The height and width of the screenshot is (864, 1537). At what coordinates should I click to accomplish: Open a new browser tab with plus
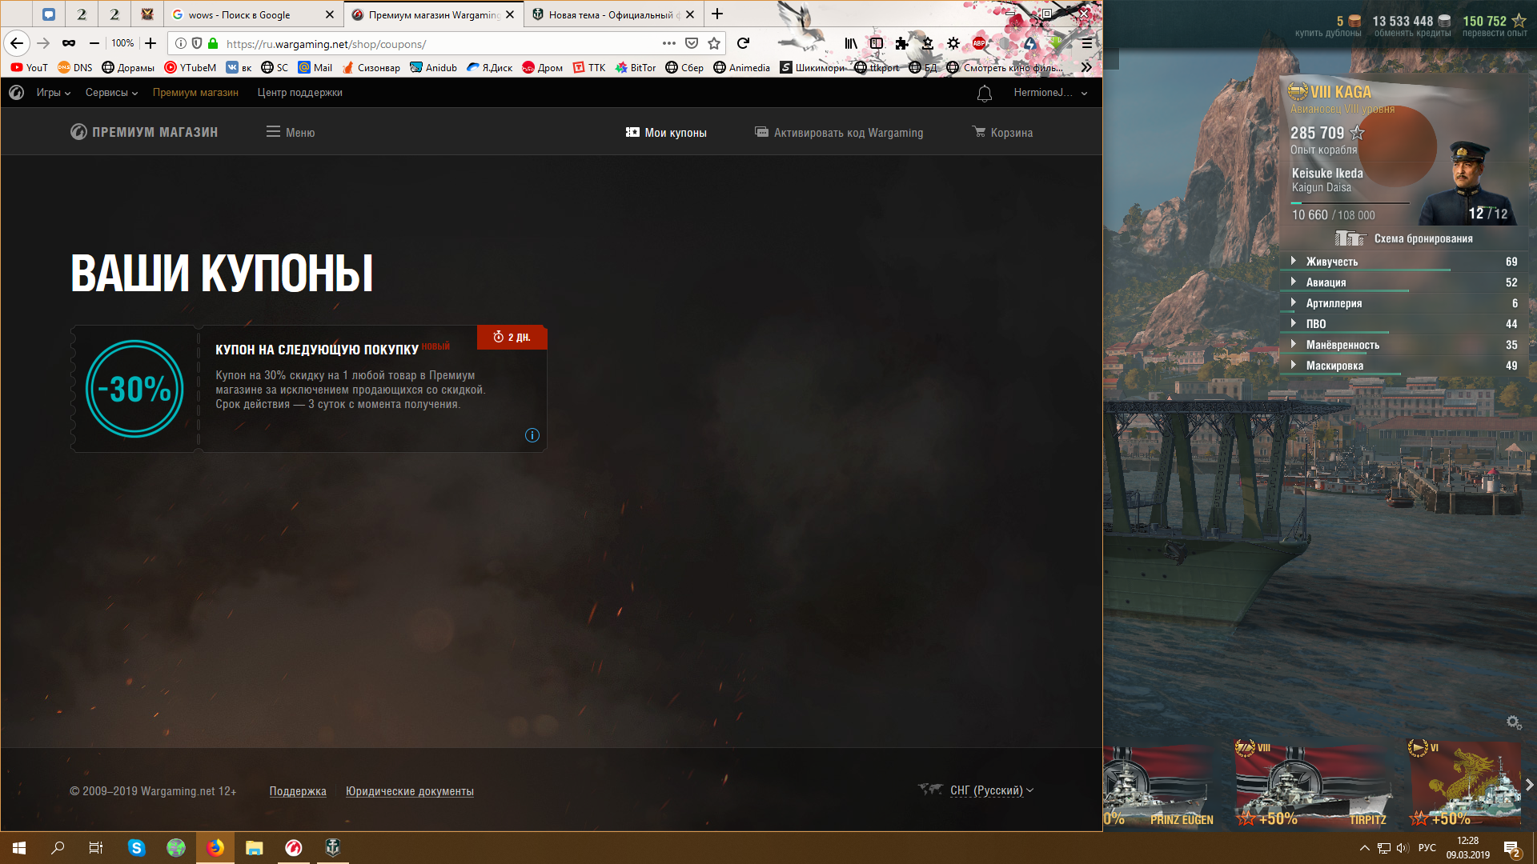717,14
